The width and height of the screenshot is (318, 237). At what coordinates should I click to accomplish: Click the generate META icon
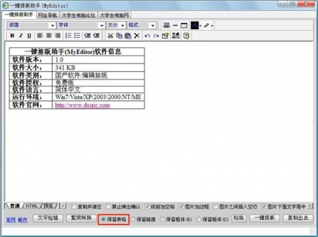point(176,35)
